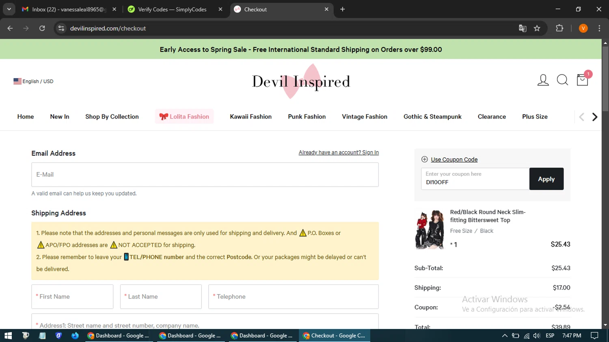Screen dimensions: 609x342
Task: Click the ESP keyboard language indicator
Action: [550, 336]
